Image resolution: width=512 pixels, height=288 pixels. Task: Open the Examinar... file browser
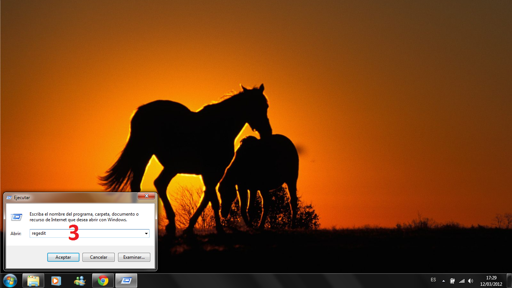(134, 257)
